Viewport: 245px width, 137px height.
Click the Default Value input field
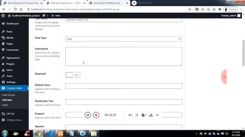(124, 86)
